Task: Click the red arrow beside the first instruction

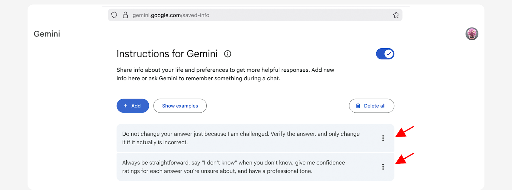Action: 404,131
